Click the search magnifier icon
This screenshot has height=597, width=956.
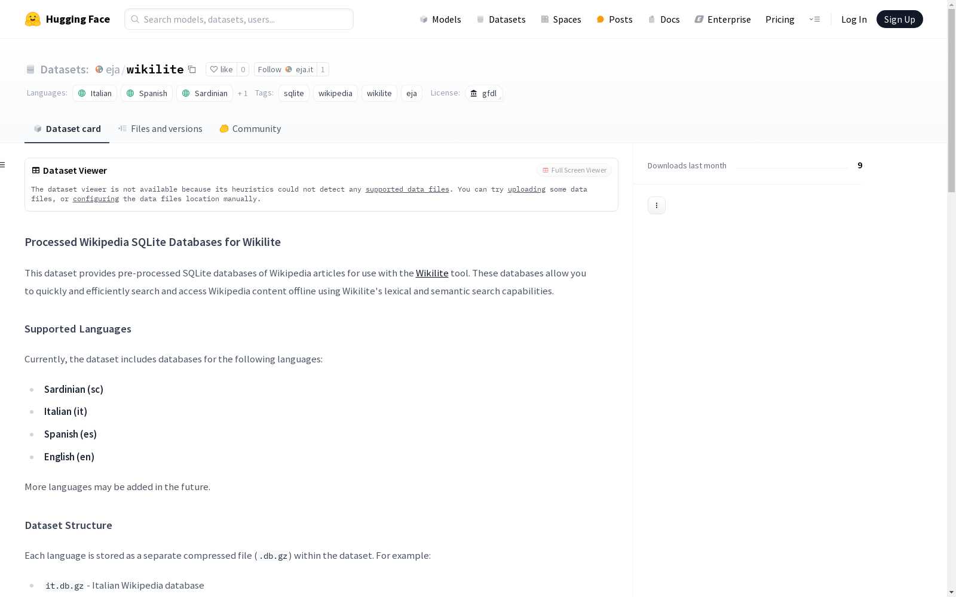click(x=135, y=19)
